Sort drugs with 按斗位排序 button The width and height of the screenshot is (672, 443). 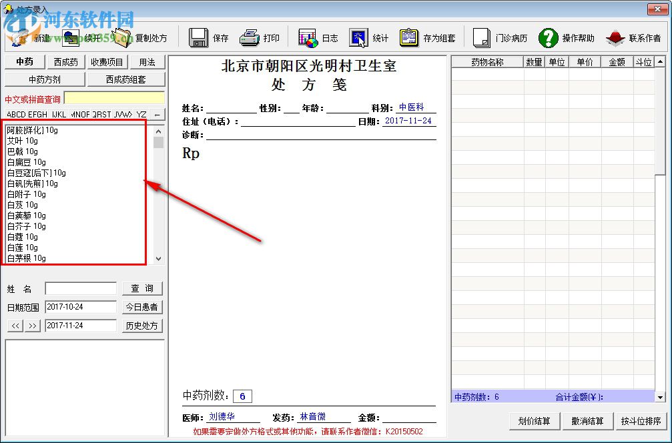pos(640,421)
